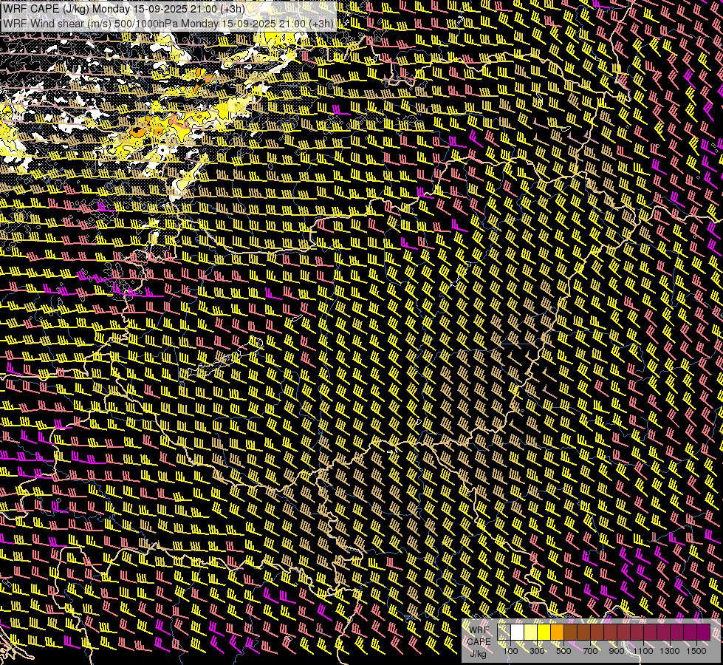Click the transparent first swatch below 100 J/kg

pos(504,632)
